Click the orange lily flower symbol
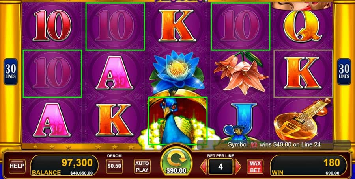Viewport: 355px width, 179px height. click(240, 73)
